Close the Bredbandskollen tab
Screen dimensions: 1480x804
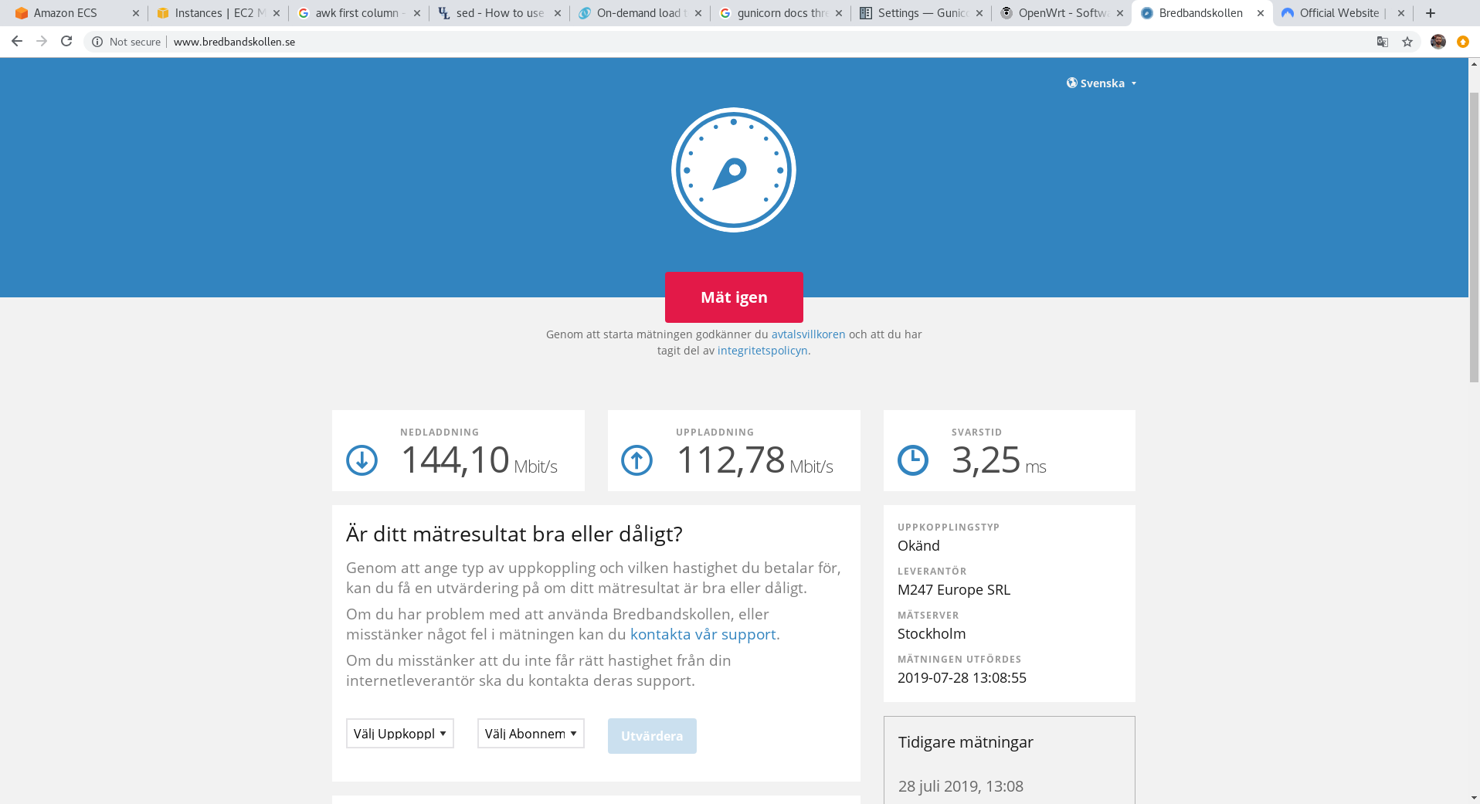(x=1261, y=13)
